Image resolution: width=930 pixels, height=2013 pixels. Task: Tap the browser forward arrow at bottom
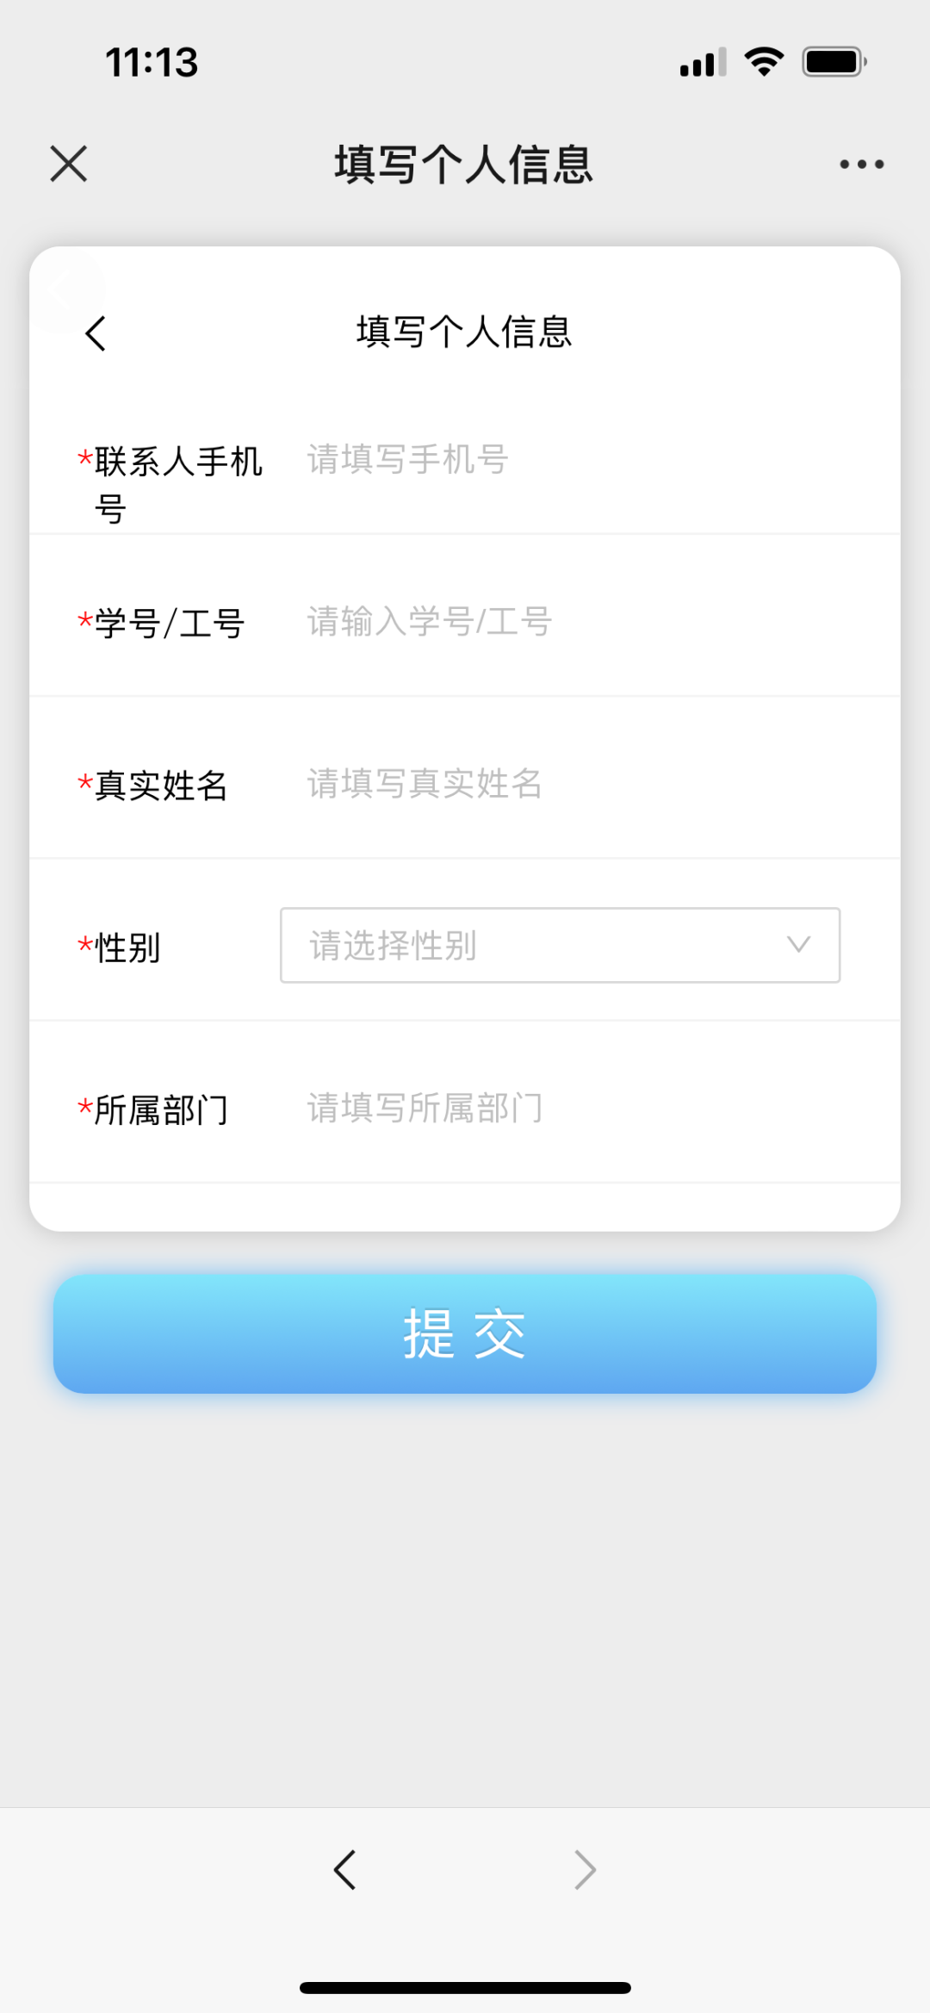[585, 1870]
